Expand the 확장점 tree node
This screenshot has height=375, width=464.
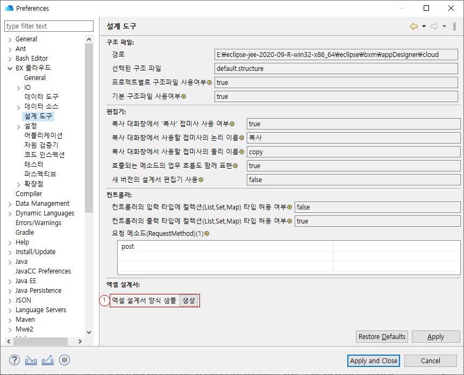[x=19, y=184]
